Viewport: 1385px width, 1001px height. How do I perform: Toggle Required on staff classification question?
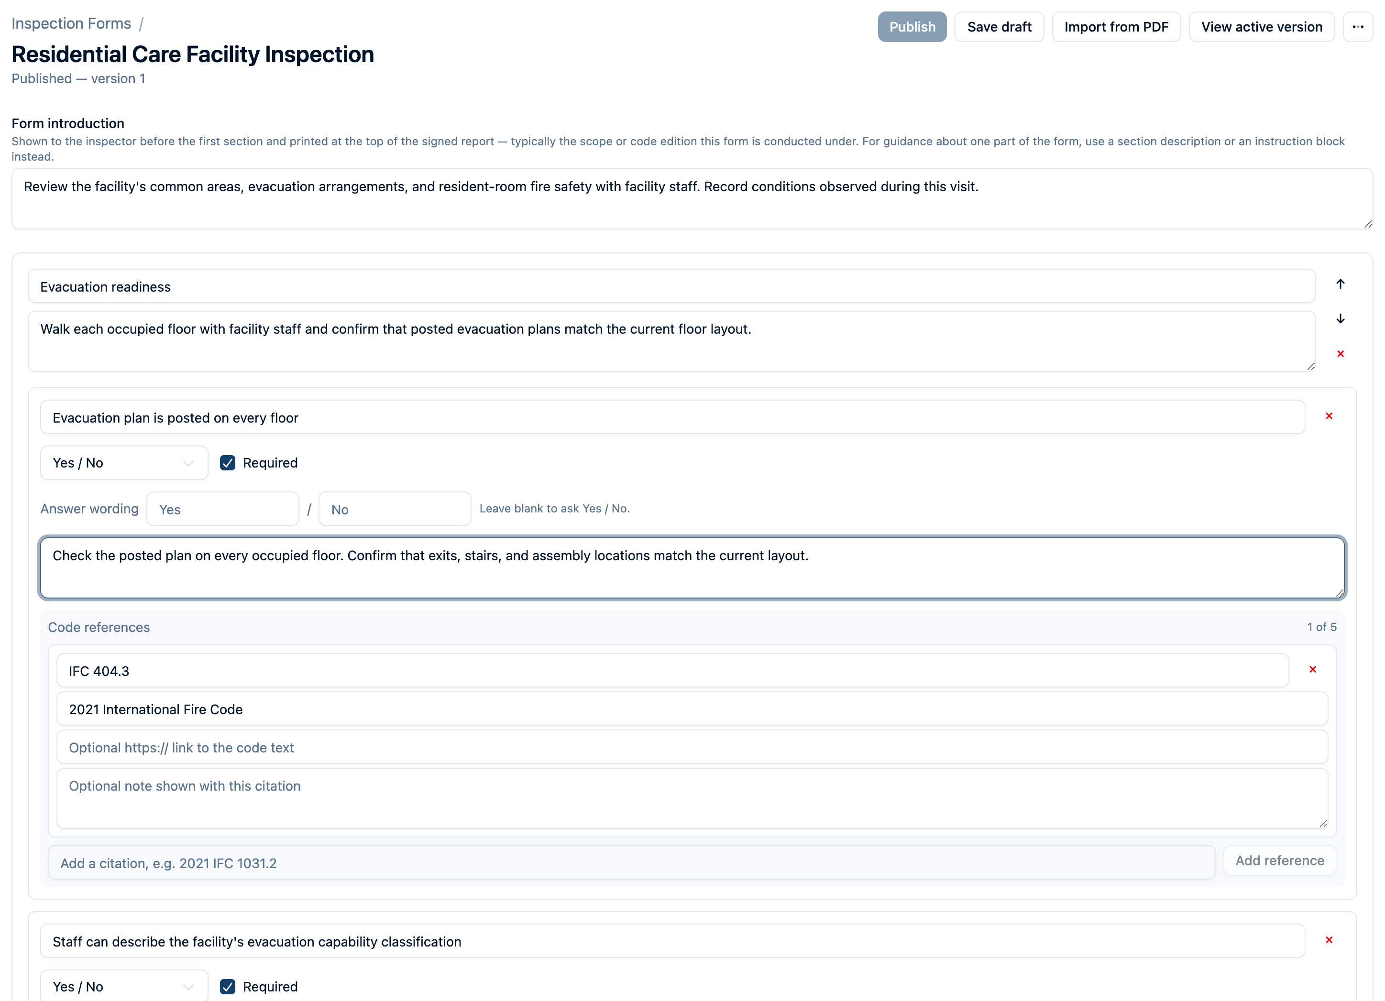click(x=228, y=986)
